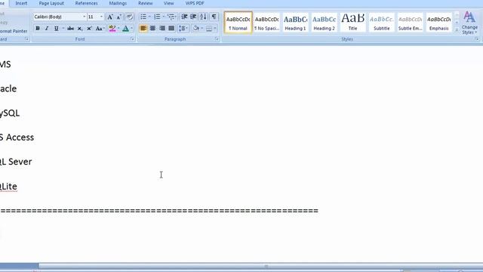Expand the borders dropdown arrow
Screen dimensions: 483x272
coord(215,29)
